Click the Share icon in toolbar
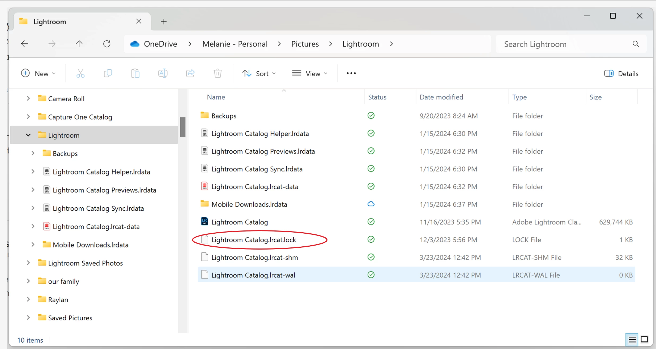The height and width of the screenshot is (349, 656). 190,73
